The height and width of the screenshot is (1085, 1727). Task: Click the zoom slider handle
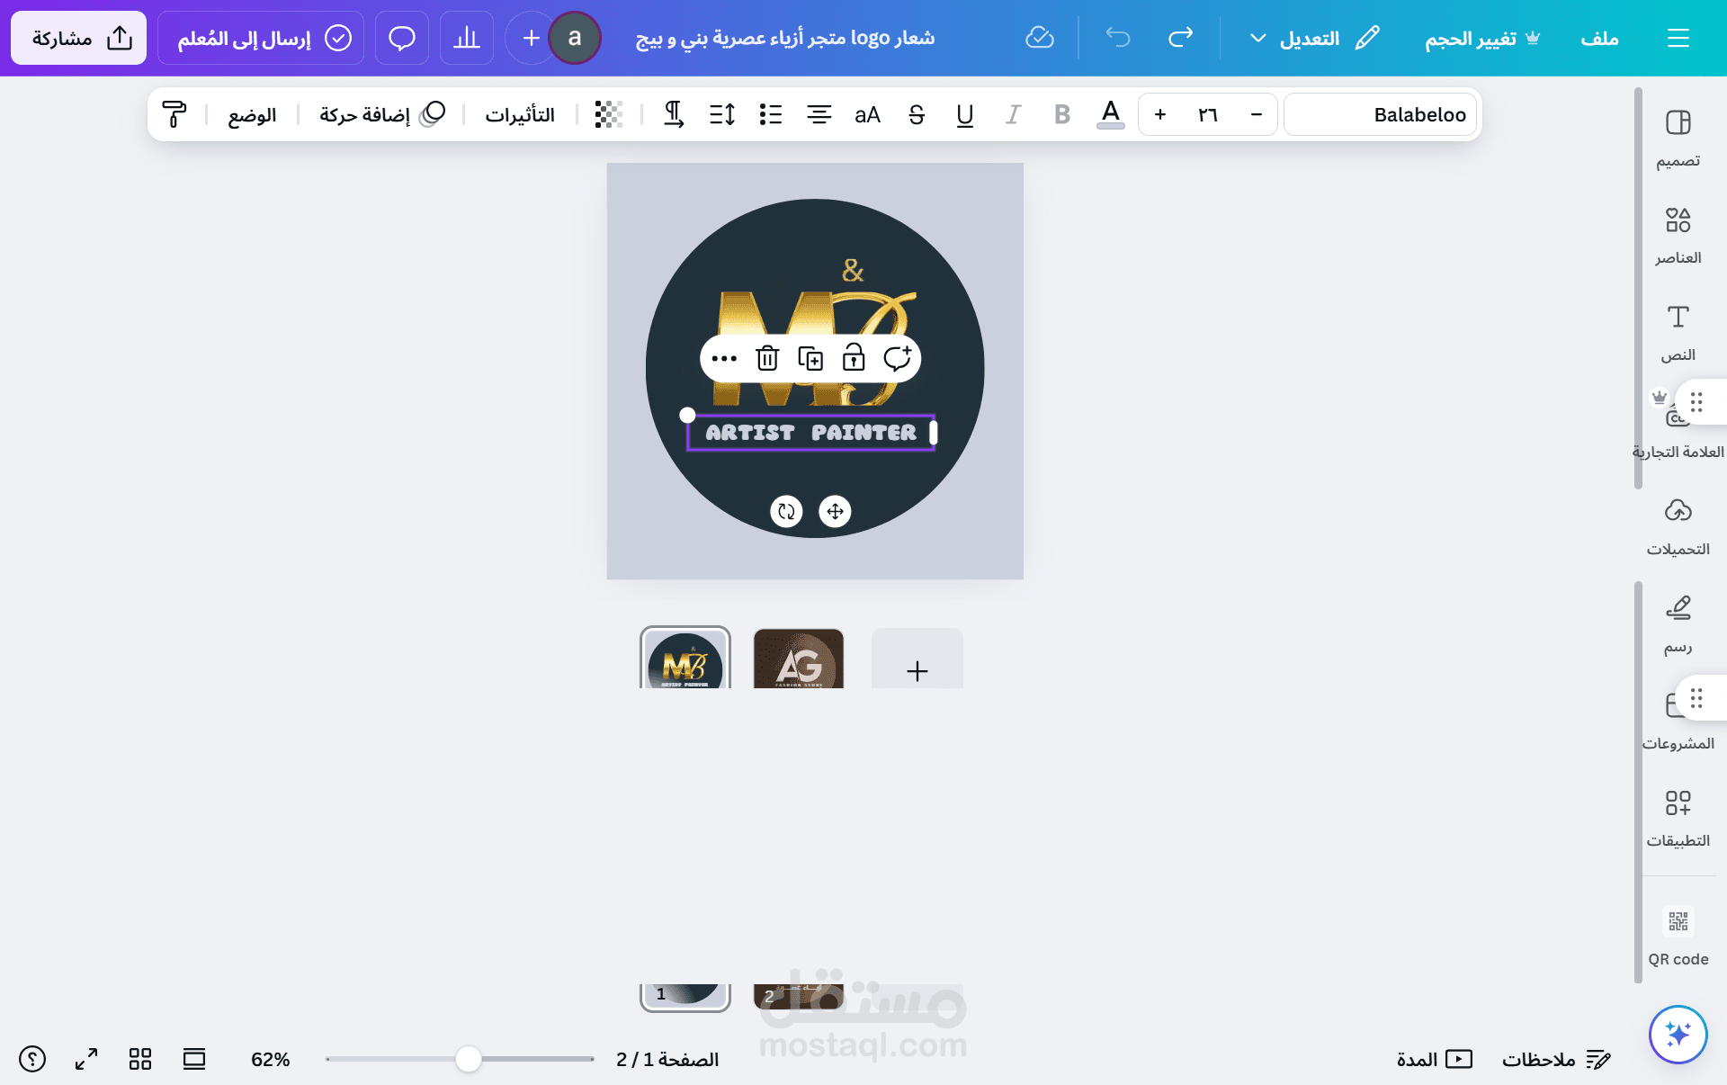(x=468, y=1059)
